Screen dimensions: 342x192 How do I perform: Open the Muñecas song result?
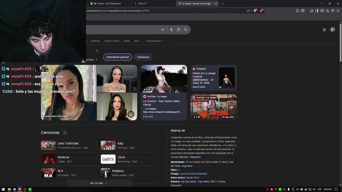[x=69, y=159]
